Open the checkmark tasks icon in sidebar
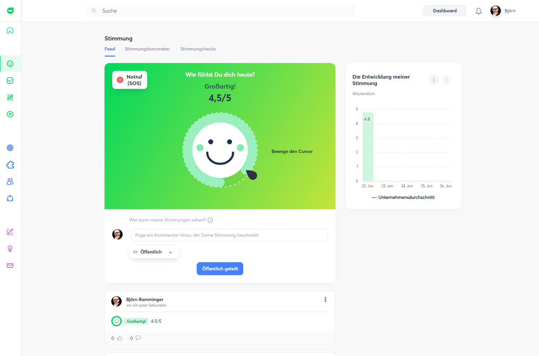 (10, 80)
